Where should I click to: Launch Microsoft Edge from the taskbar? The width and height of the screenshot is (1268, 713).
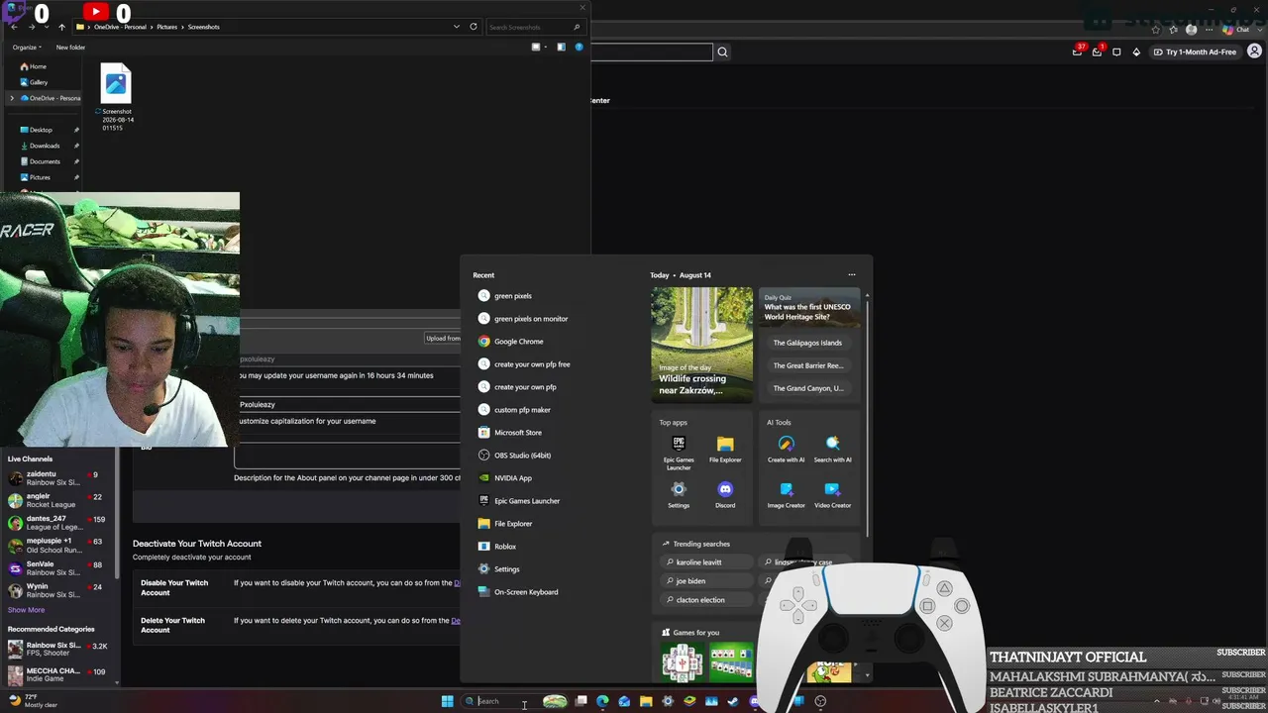tap(602, 701)
